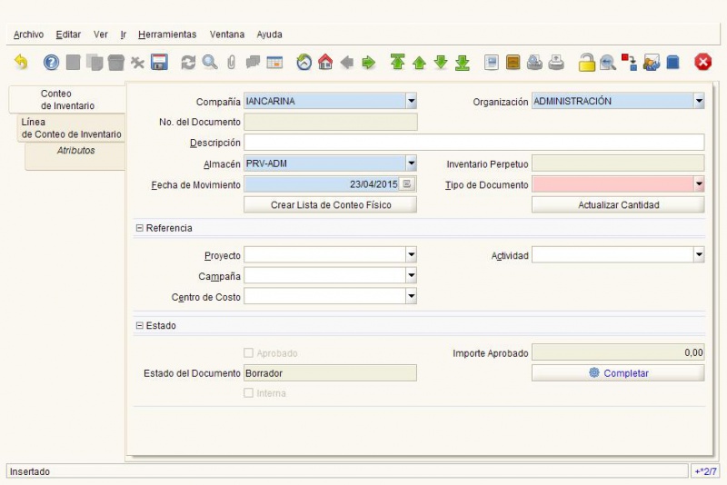Click the record counter +*2/7 in status bar
727x485 pixels.
pos(705,471)
